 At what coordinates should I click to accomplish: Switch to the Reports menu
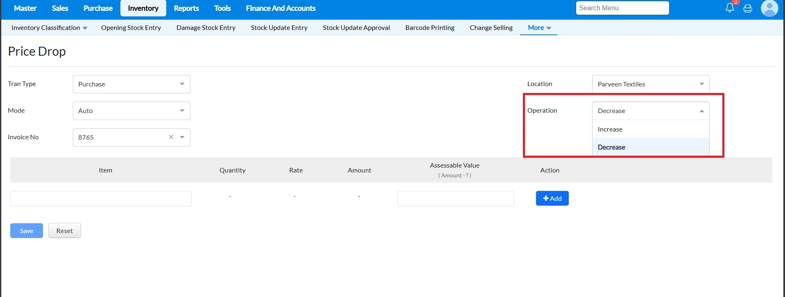pos(186,8)
